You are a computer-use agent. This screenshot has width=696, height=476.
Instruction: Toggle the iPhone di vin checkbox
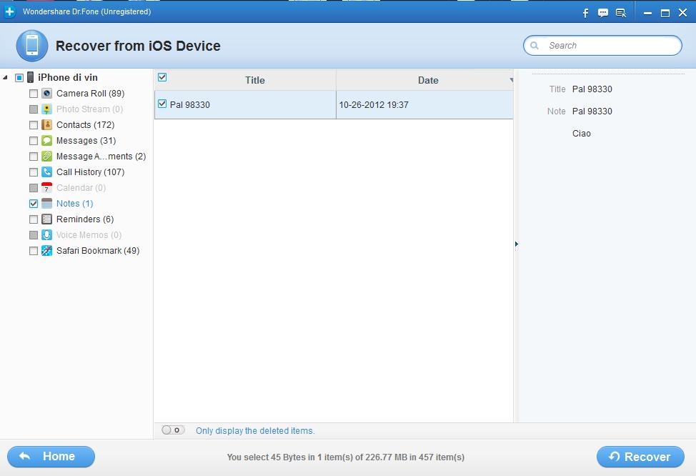pyautogui.click(x=19, y=78)
